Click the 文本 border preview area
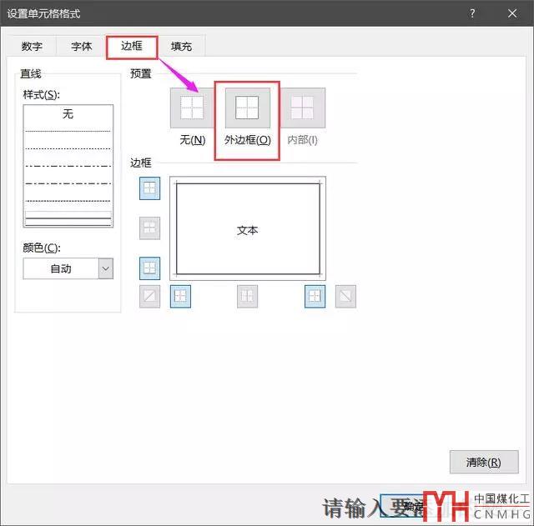 coord(248,228)
